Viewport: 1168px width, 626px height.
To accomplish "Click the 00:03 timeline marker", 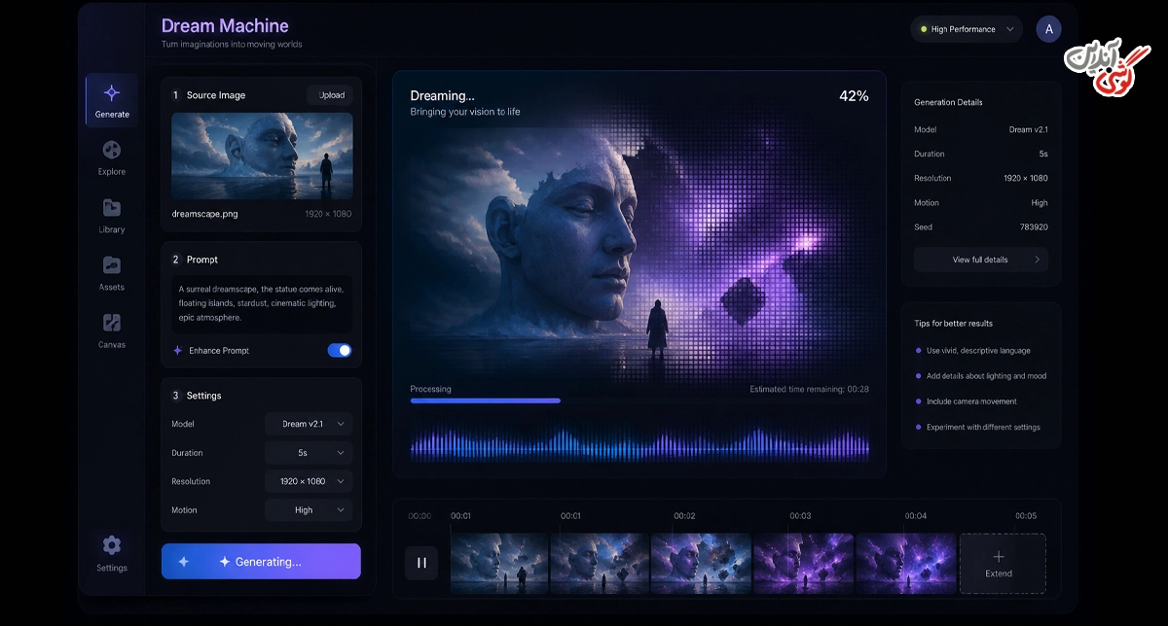I will tap(800, 516).
